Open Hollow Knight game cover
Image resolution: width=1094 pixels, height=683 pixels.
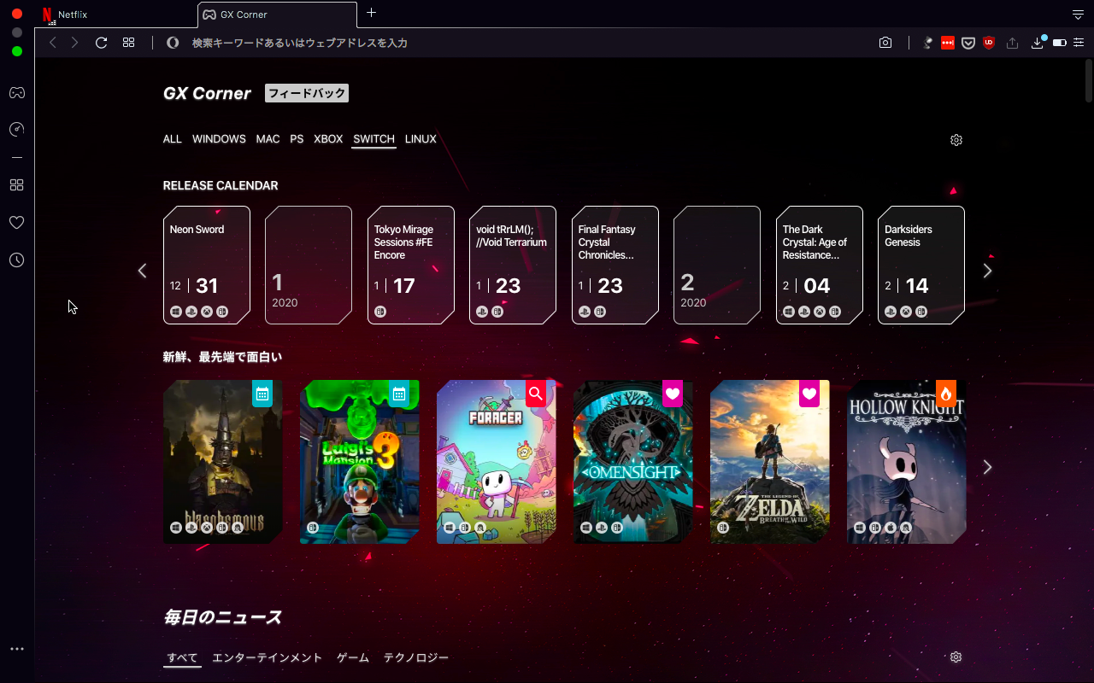click(907, 462)
